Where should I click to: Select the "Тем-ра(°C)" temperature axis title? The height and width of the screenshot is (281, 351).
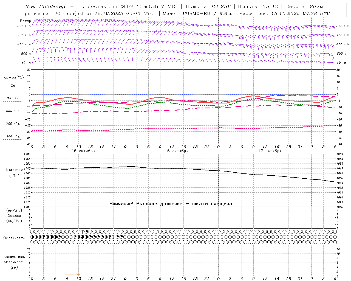(13, 78)
